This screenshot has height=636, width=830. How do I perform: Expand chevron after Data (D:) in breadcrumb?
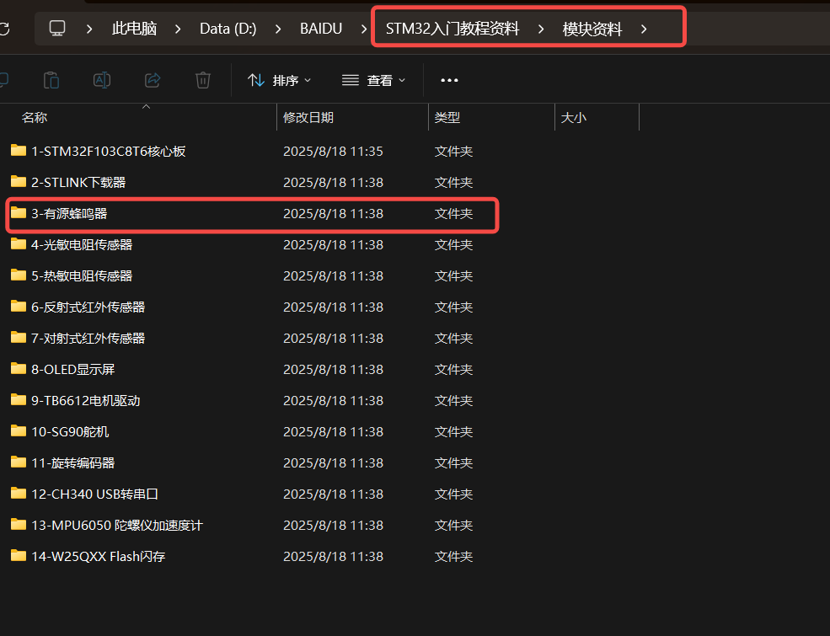[x=278, y=29]
